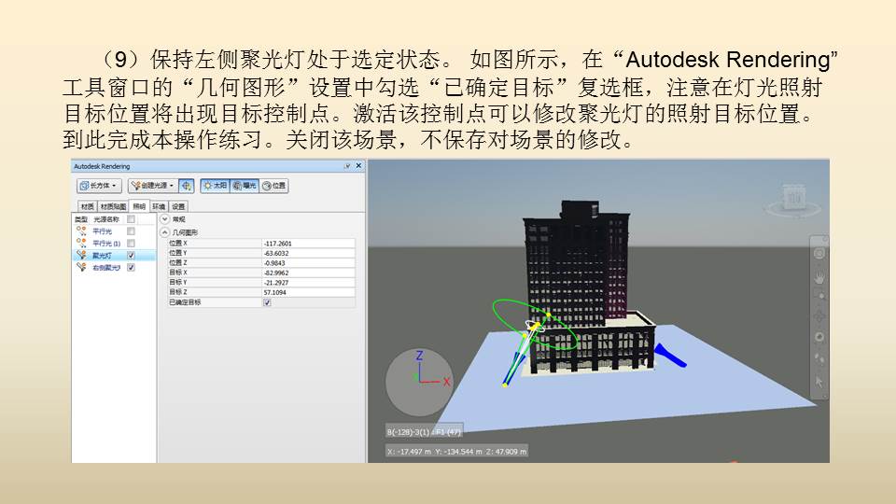Image resolution: width=896 pixels, height=504 pixels.
Task: Toggle the 太阳 sun button
Action: coord(215,186)
